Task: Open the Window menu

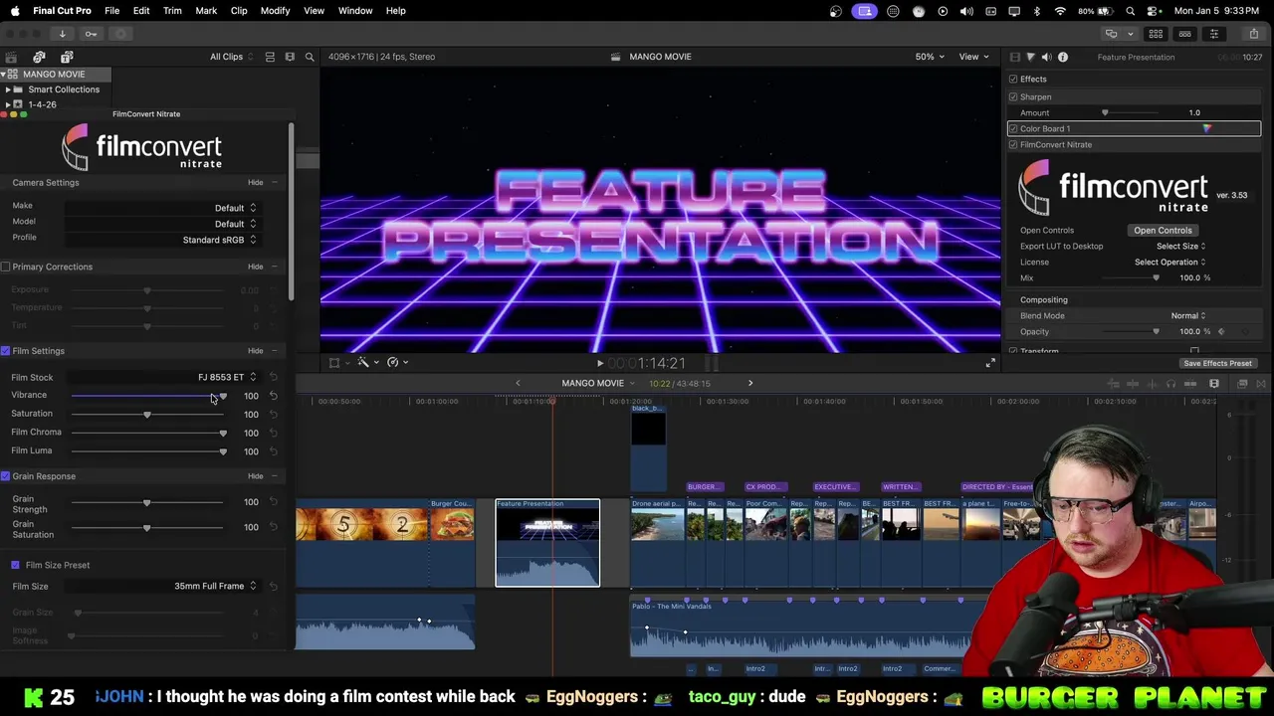Action: pyautogui.click(x=355, y=10)
